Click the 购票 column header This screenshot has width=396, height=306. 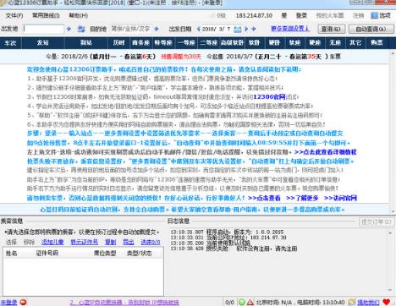pos(377,42)
